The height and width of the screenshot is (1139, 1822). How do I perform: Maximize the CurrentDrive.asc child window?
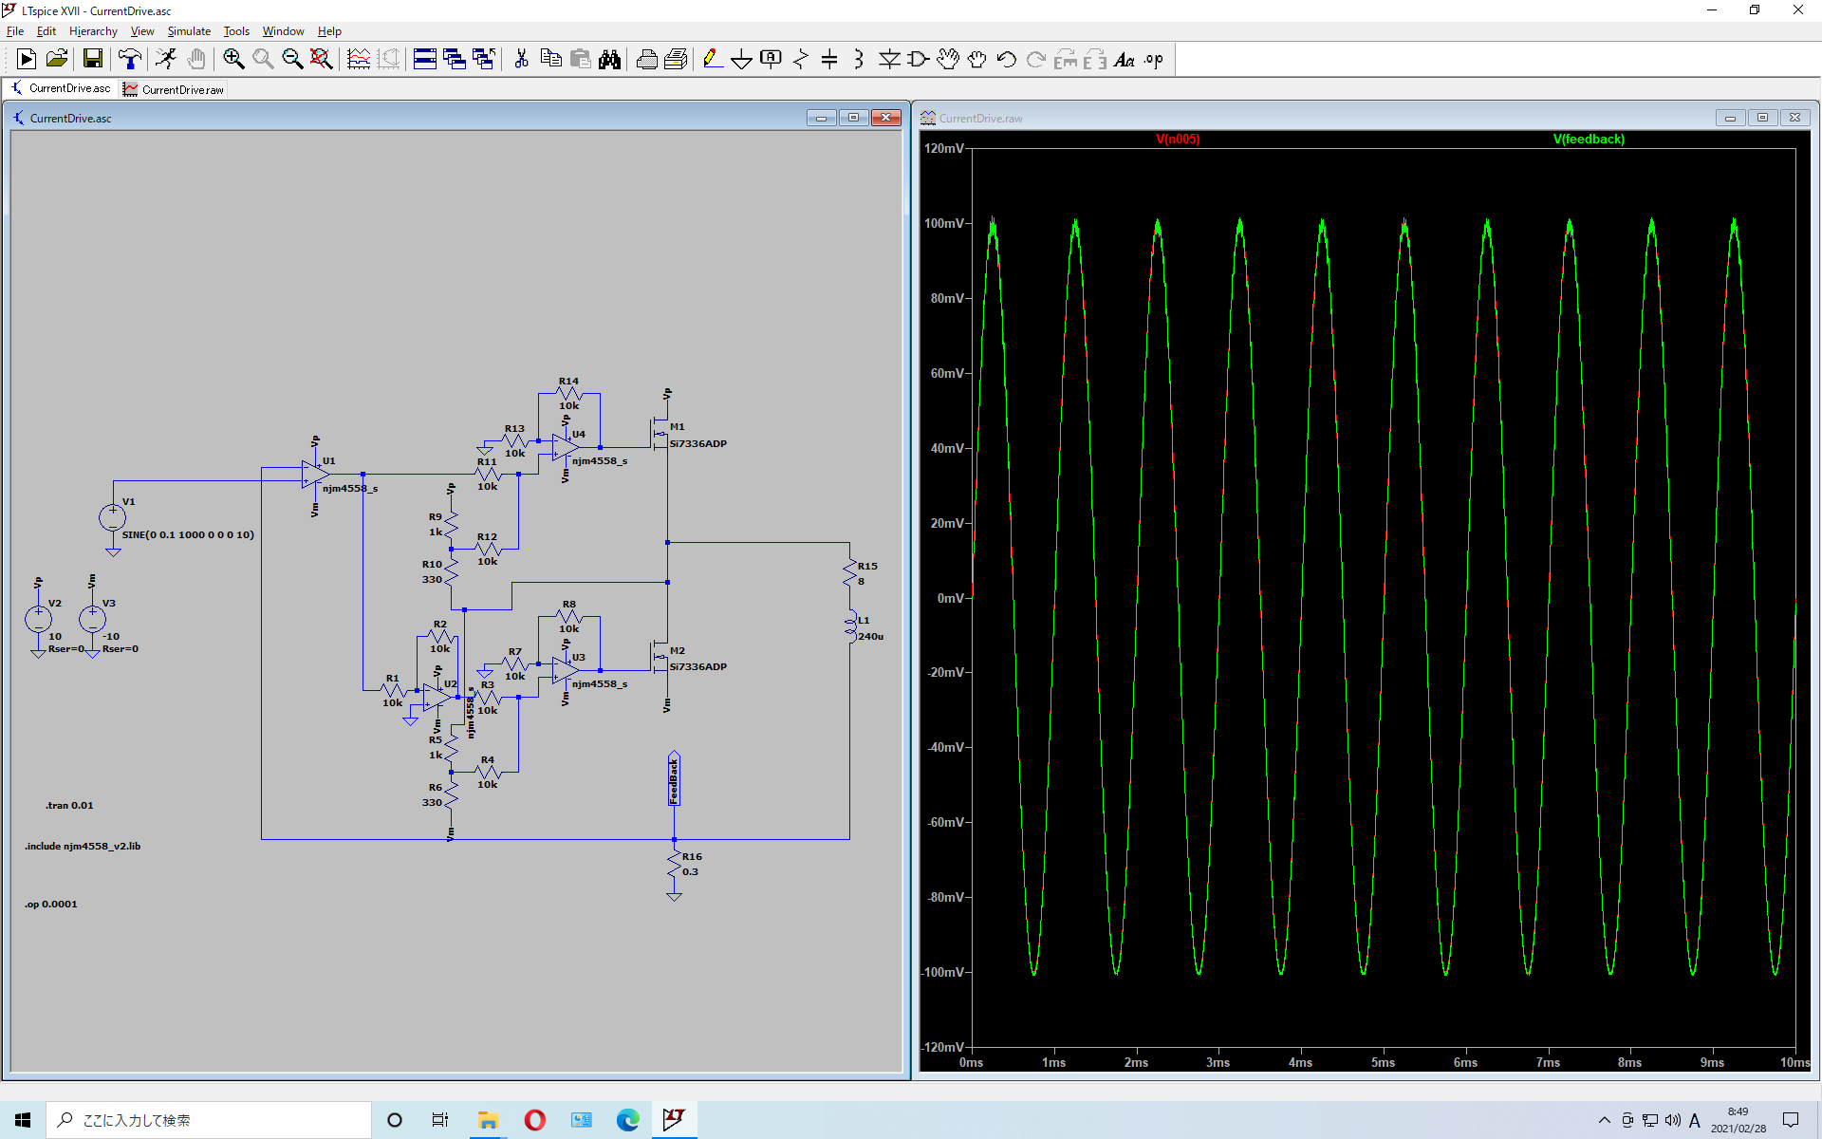point(853,118)
